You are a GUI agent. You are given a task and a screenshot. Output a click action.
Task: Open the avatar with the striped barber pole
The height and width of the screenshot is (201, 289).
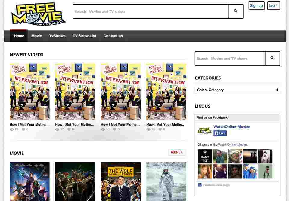235,156
